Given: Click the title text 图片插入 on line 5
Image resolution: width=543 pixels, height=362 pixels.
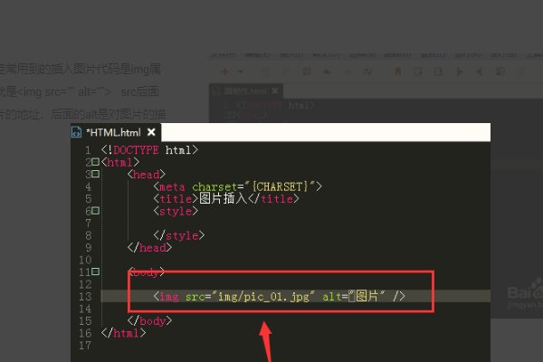Looking at the screenshot, I should coord(224,198).
